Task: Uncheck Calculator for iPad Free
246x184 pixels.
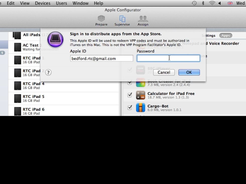Action: (x=130, y=95)
